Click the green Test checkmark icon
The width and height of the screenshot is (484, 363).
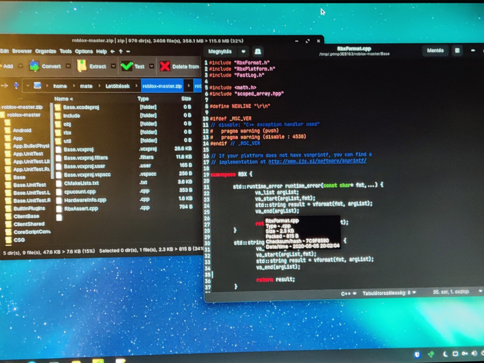pos(127,66)
